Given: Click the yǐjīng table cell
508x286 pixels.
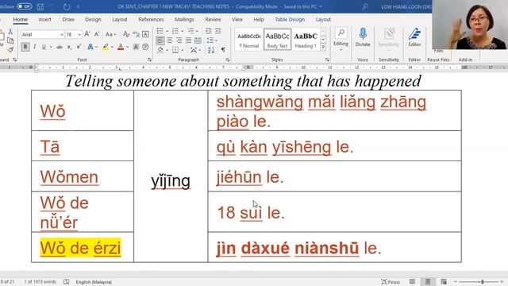Looking at the screenshot, I should (171, 176).
